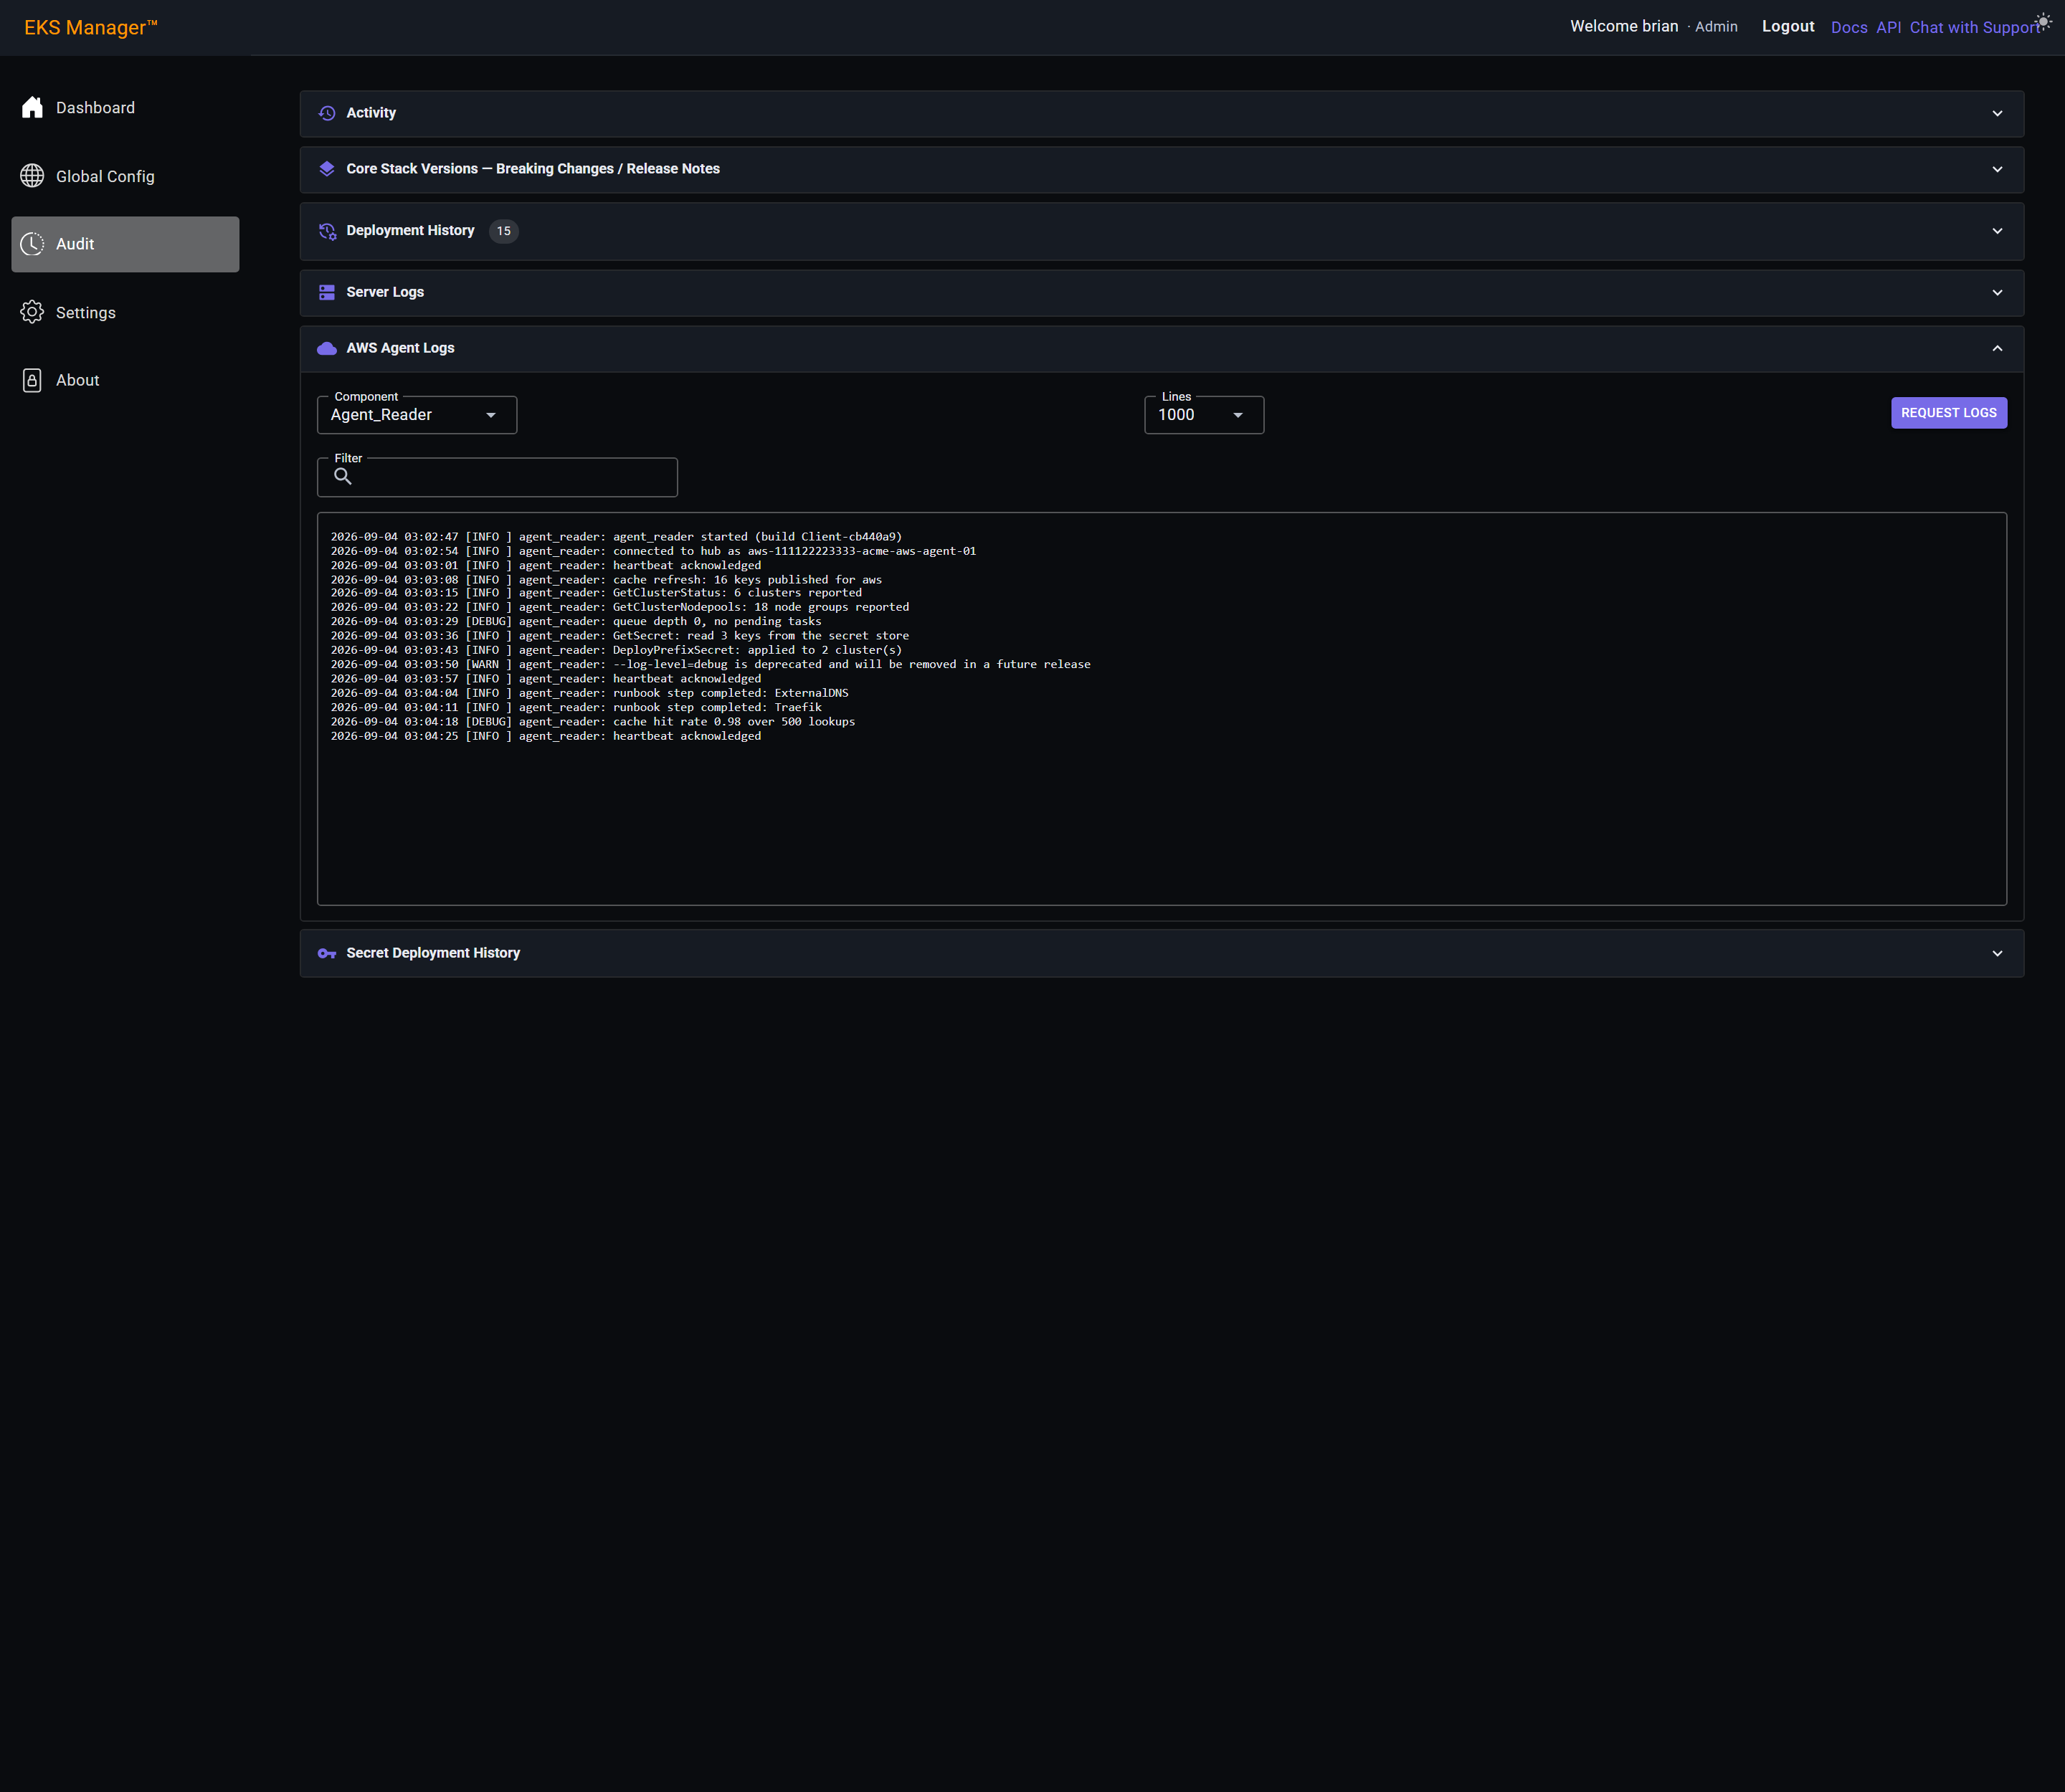Open the Lines 1000 dropdown
The width and height of the screenshot is (2065, 1792).
click(x=1204, y=415)
